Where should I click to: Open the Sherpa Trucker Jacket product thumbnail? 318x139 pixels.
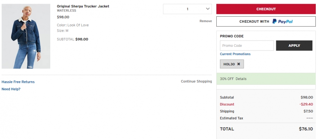pos(26,36)
